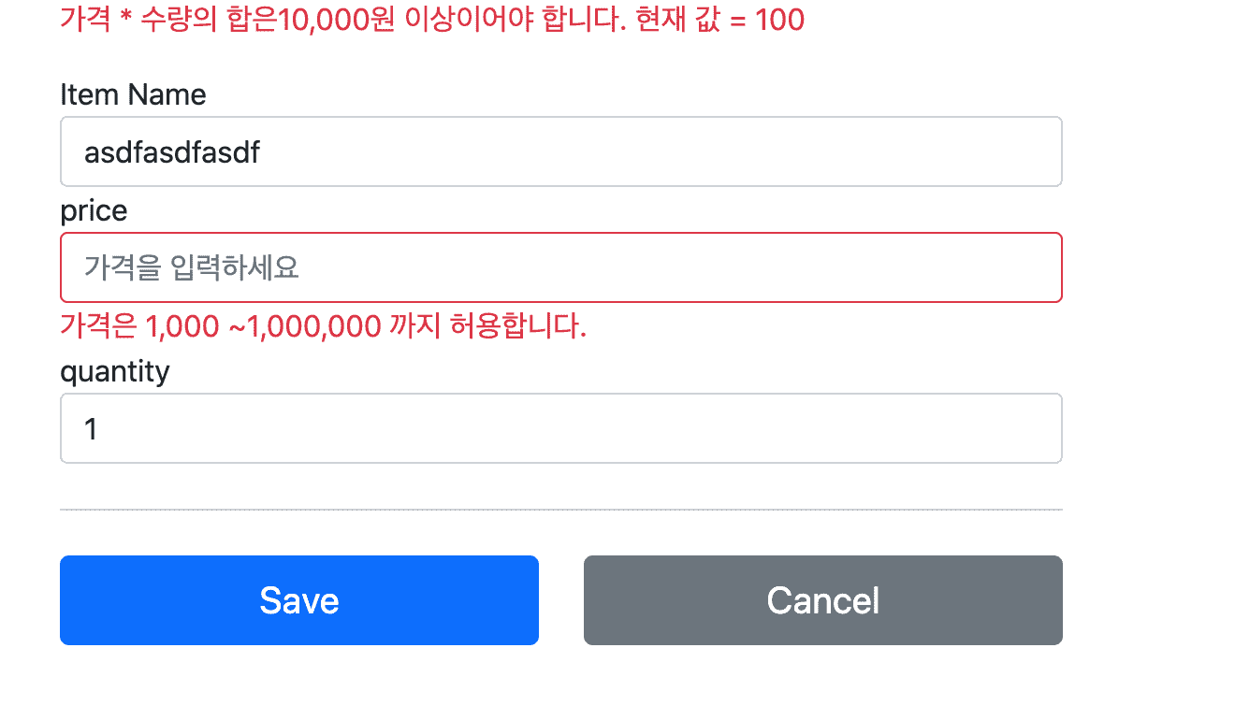
Task: Click the value "1" in quantity field
Action: 91,429
